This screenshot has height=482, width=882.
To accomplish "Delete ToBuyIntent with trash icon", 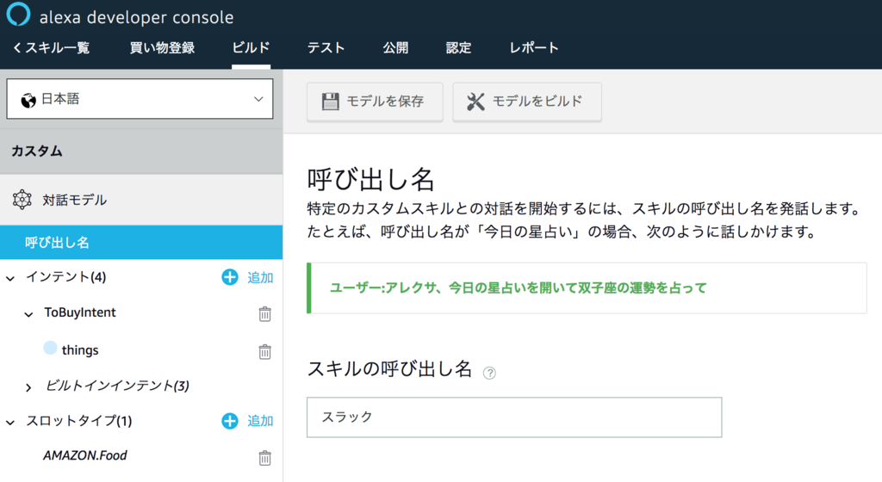I will [x=265, y=313].
